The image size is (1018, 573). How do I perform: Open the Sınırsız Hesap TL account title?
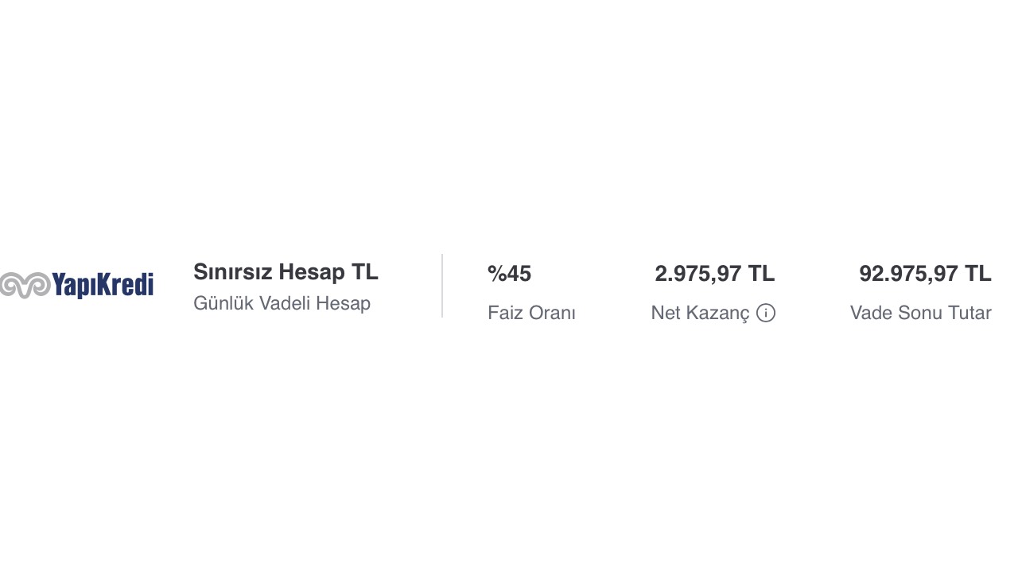pyautogui.click(x=286, y=272)
